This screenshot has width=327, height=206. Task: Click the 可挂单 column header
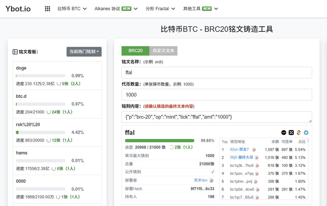(x=287, y=142)
